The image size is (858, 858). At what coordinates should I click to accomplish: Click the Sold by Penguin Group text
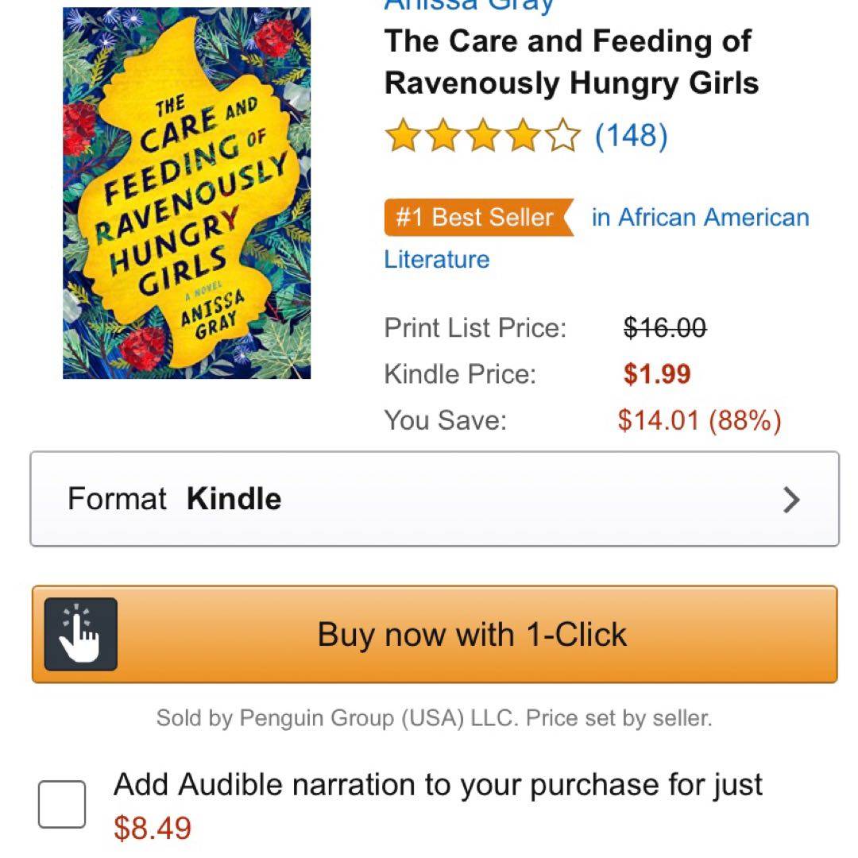pyautogui.click(x=434, y=718)
